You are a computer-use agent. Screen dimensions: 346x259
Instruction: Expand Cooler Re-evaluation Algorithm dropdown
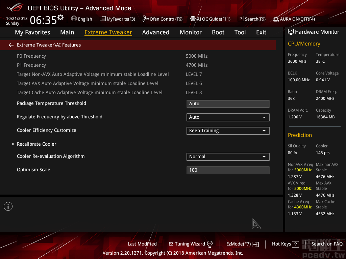click(x=228, y=156)
